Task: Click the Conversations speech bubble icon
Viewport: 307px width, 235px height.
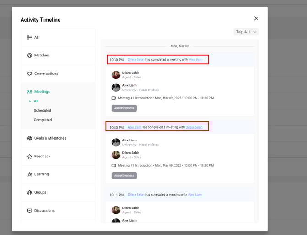Action: click(30, 73)
